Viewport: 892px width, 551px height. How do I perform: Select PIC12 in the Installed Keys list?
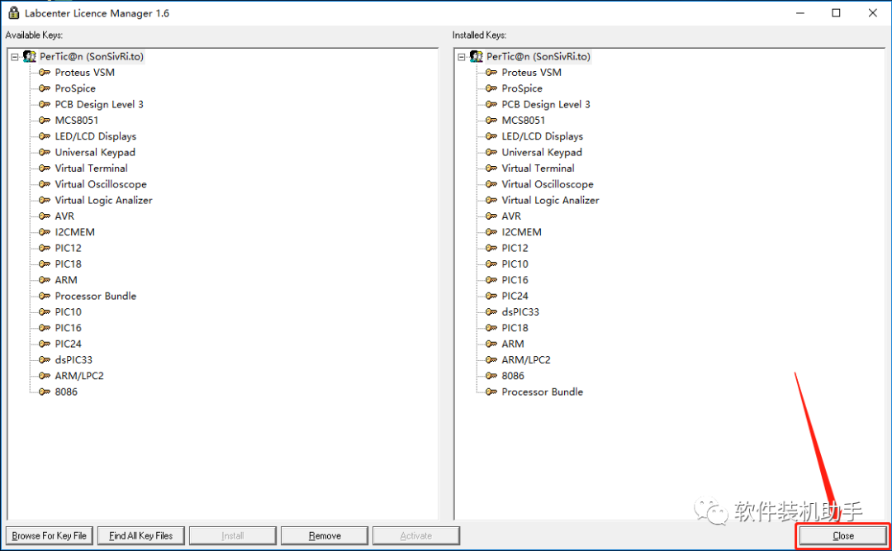[515, 248]
